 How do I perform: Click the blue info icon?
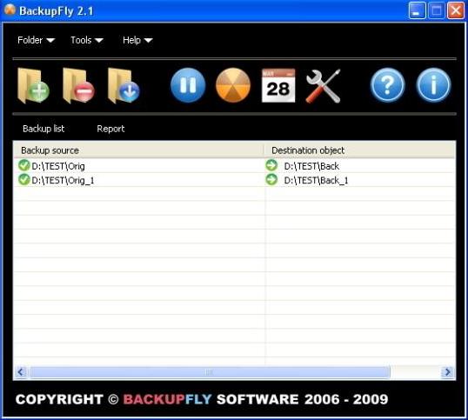(x=433, y=85)
